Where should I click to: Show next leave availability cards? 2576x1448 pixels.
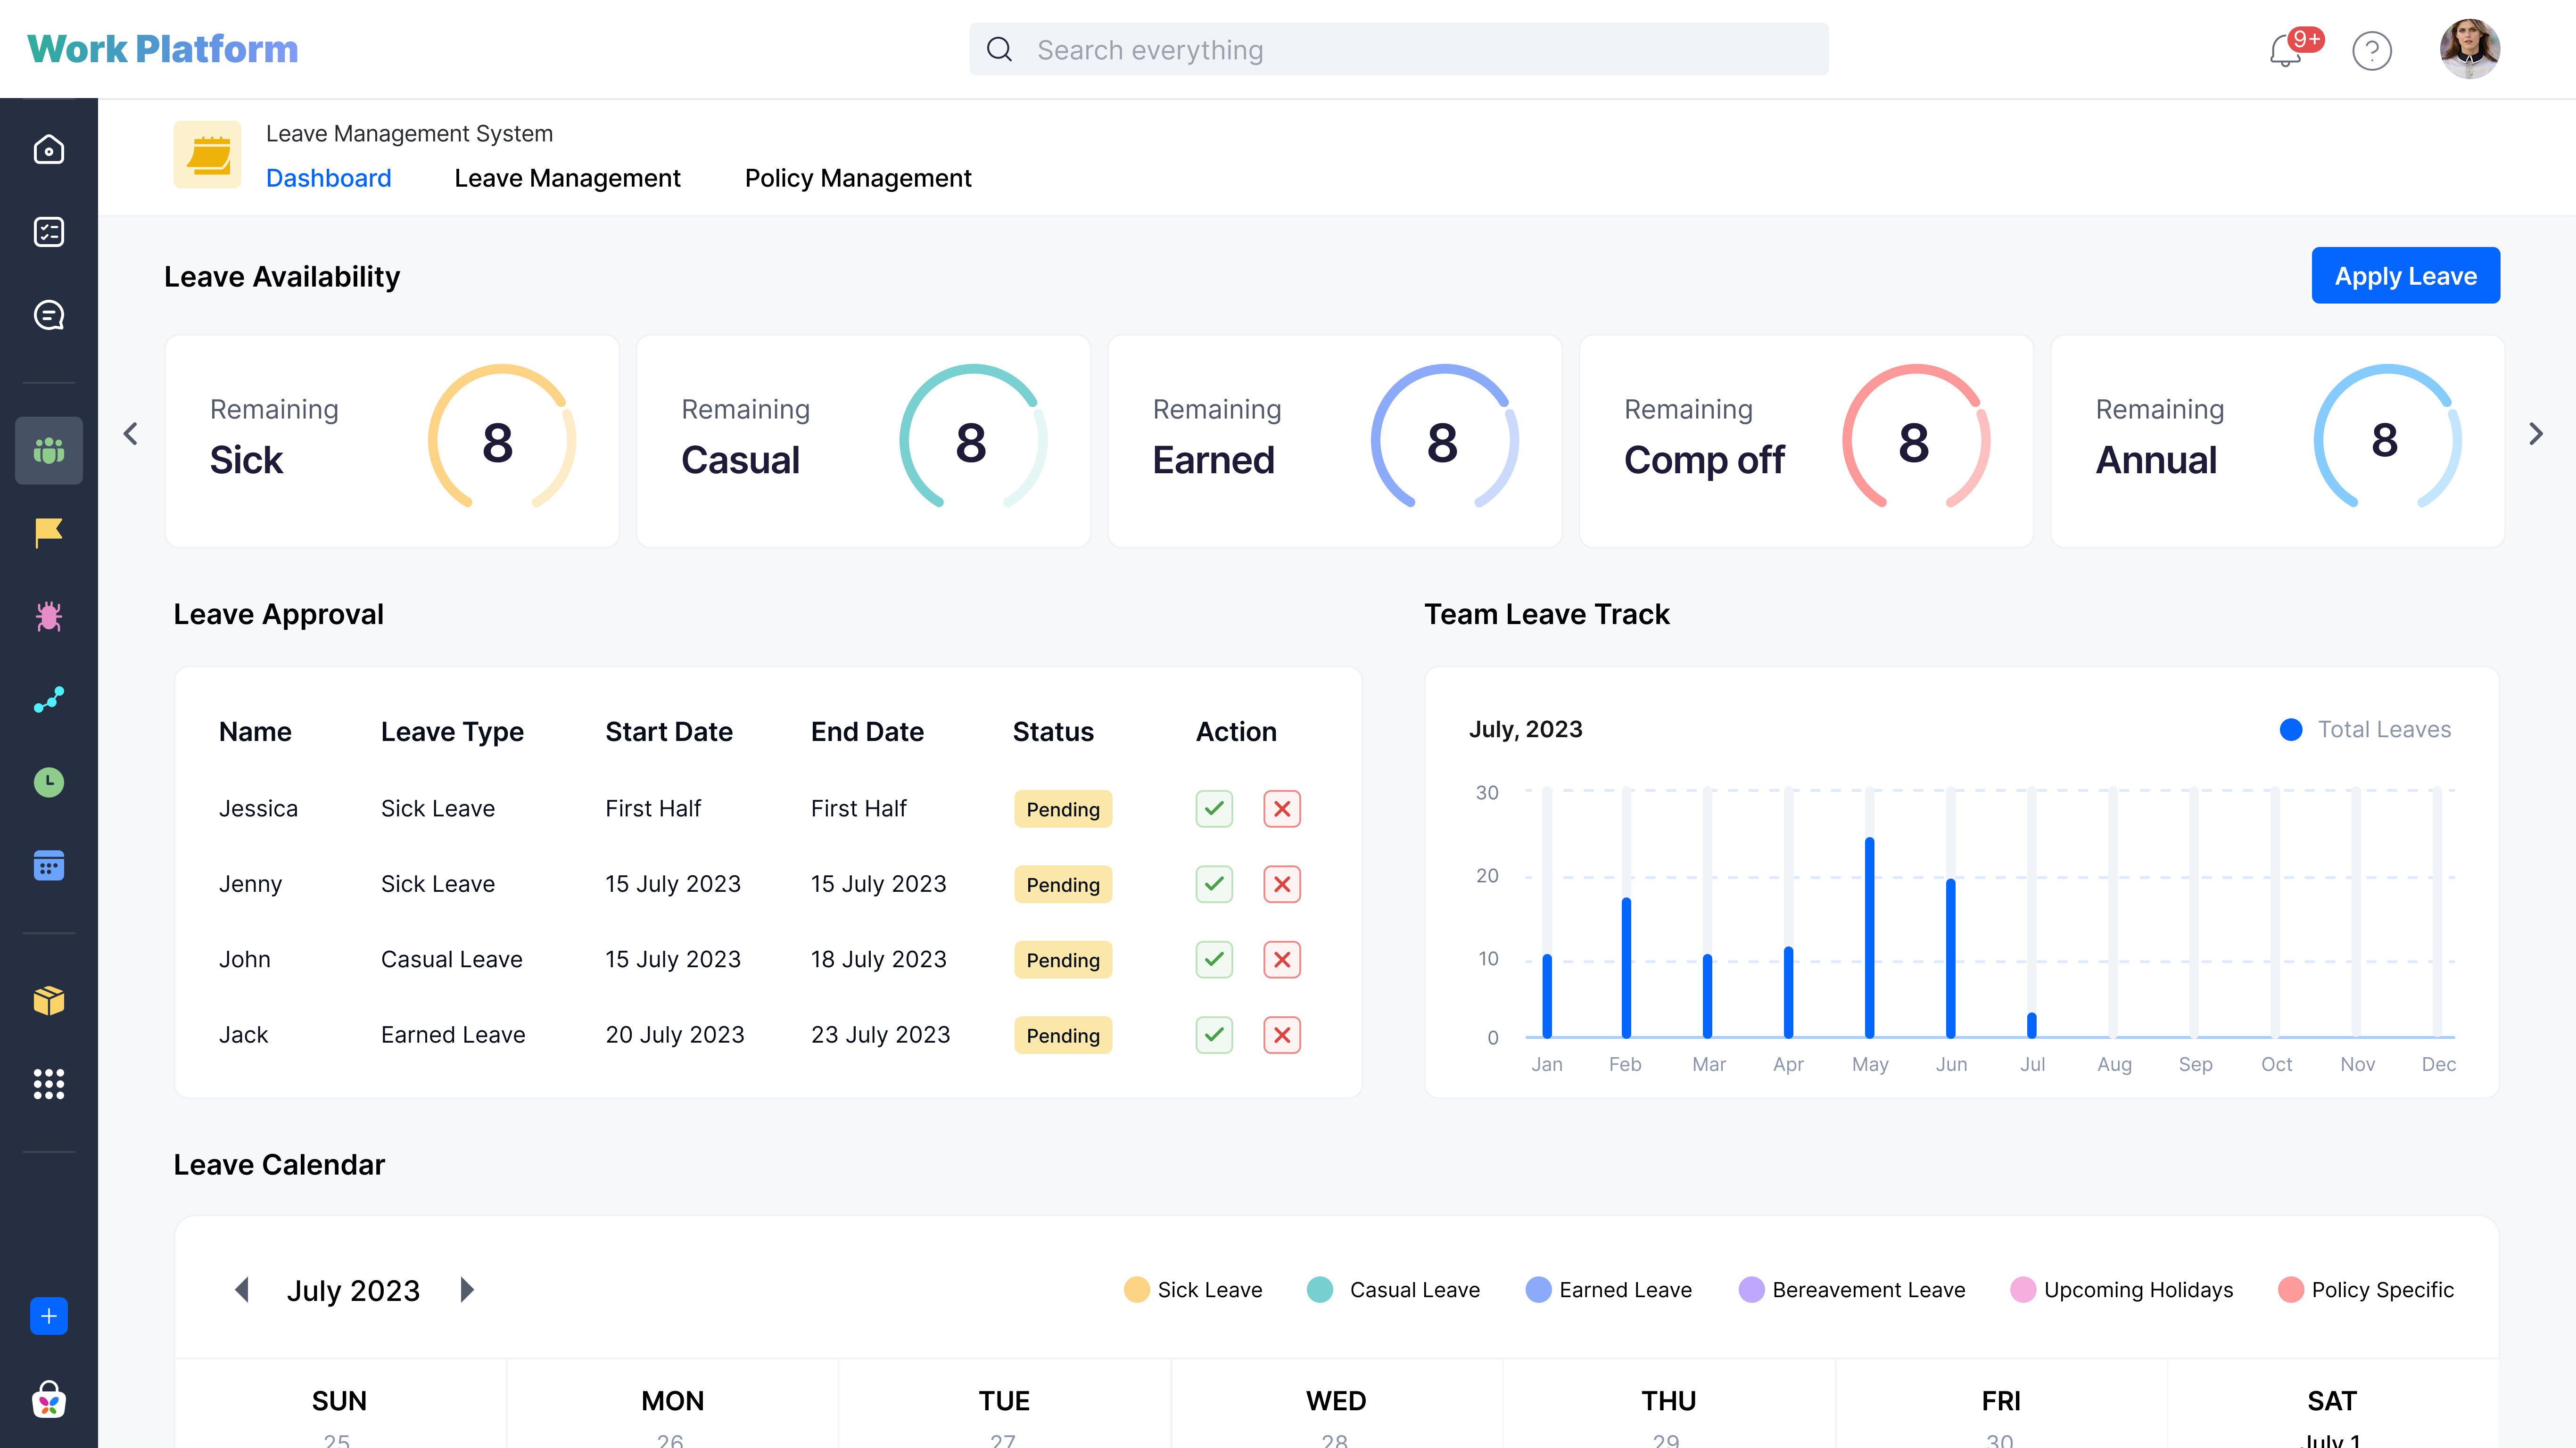coord(2536,434)
